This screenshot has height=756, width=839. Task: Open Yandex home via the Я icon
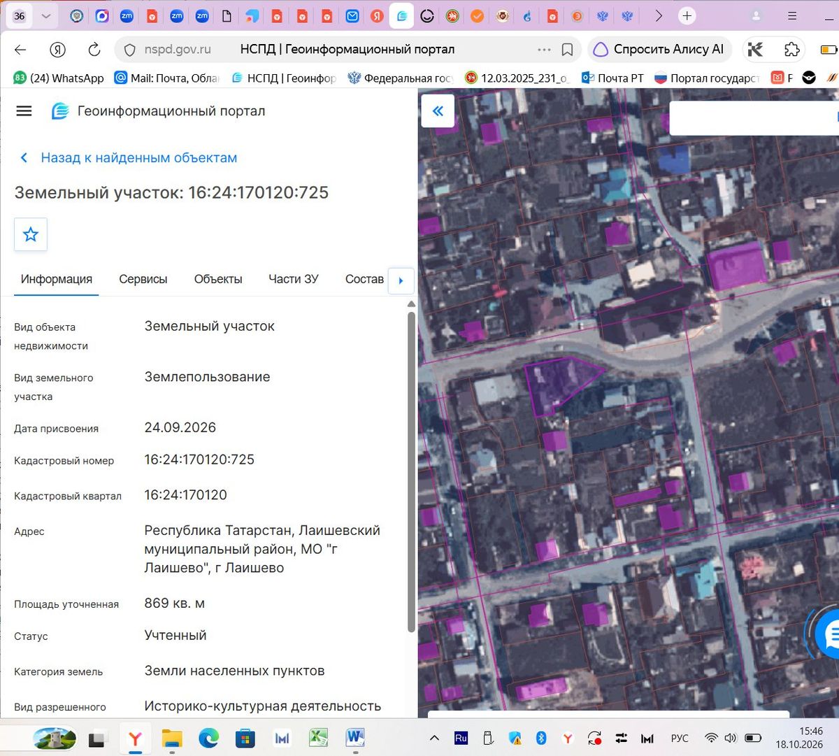57,50
